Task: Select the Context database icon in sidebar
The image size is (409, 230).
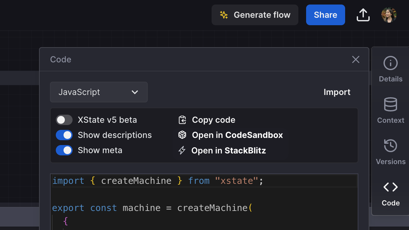Action: 390,104
